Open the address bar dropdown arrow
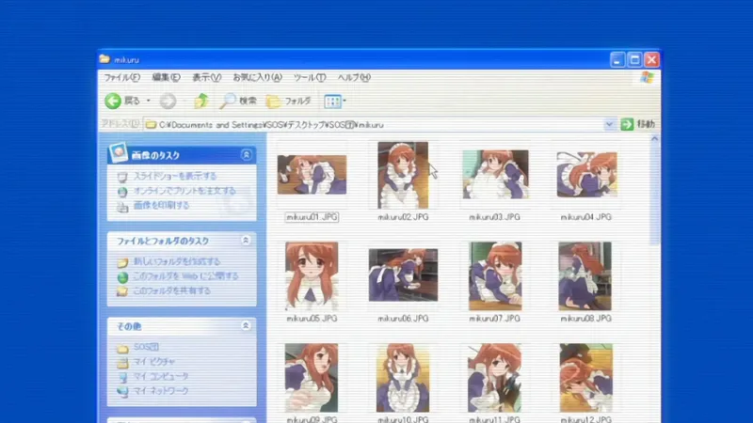Image resolution: width=753 pixels, height=423 pixels. [x=609, y=124]
